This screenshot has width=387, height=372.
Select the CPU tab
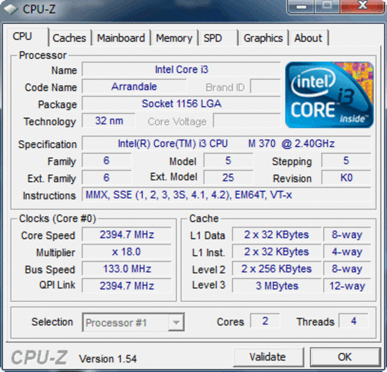coord(27,37)
